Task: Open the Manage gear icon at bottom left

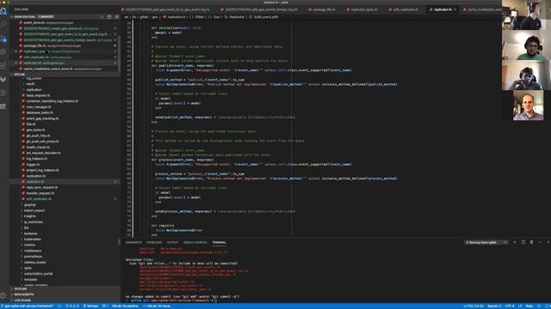Action: [x=3, y=295]
